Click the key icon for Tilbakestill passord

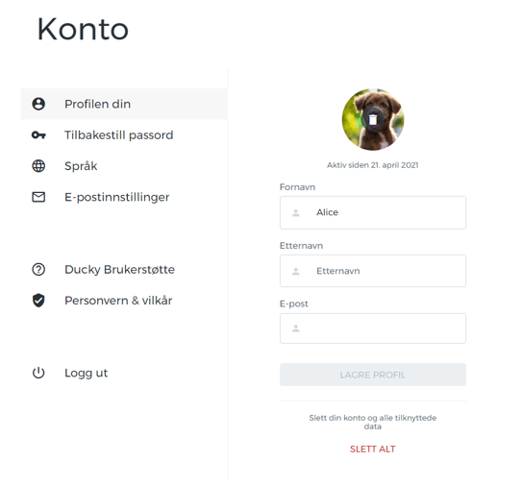coord(38,135)
